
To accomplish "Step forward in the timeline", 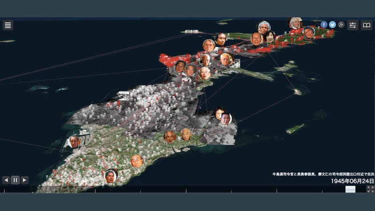I will pyautogui.click(x=24, y=180).
